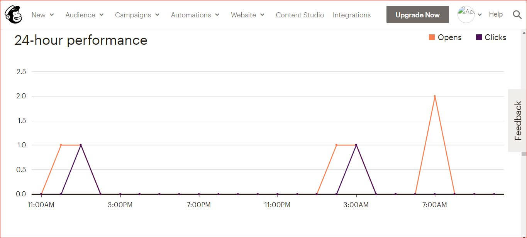Expand the New dropdown menu
Viewport: 527px width, 238px height.
[x=42, y=15]
